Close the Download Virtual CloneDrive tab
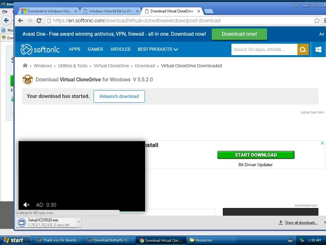This screenshot has height=245, width=326. pyautogui.click(x=199, y=11)
